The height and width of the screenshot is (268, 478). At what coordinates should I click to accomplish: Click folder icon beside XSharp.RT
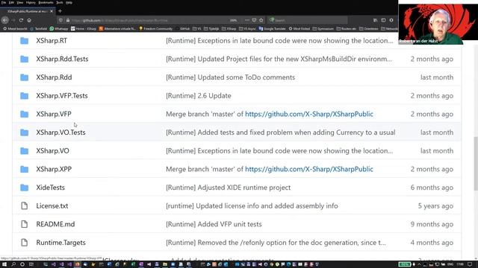pos(25,41)
